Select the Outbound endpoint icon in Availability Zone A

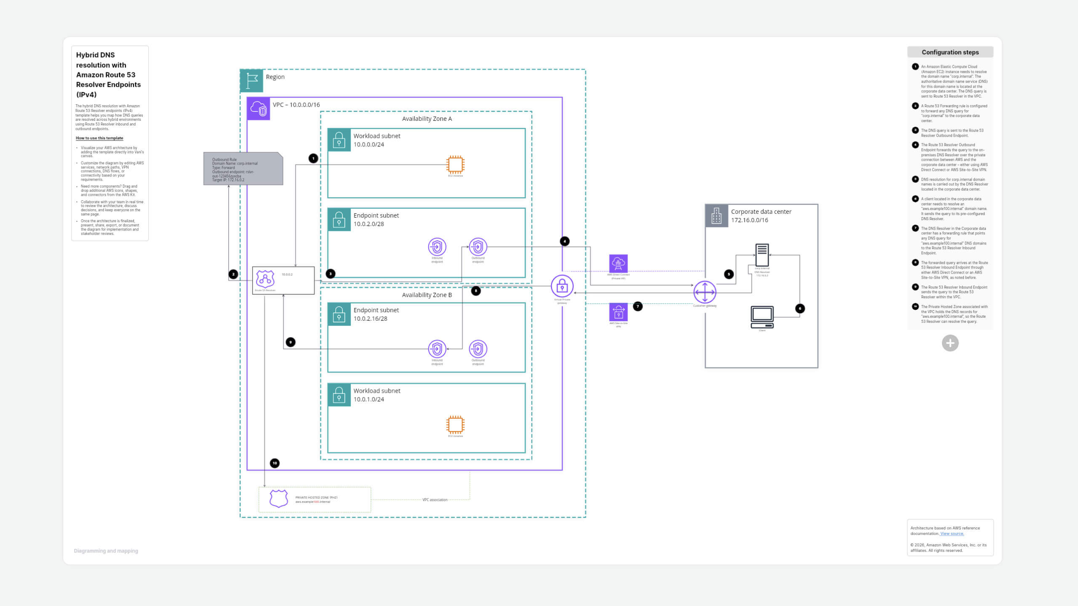(x=478, y=247)
